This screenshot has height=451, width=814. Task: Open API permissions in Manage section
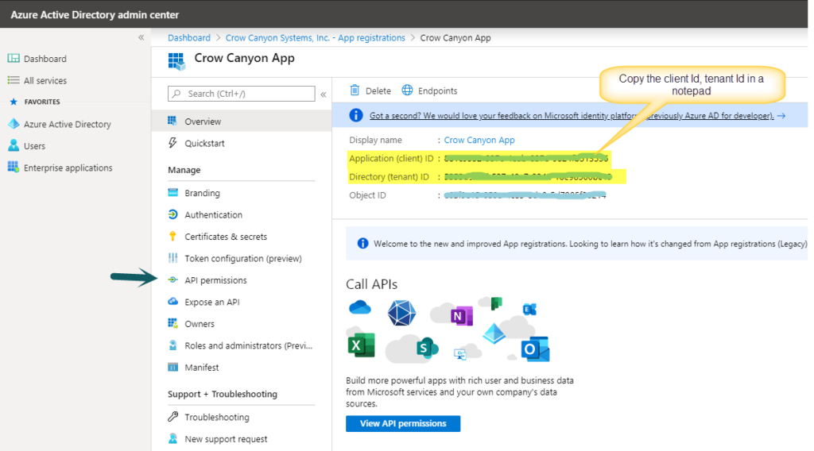click(x=216, y=280)
